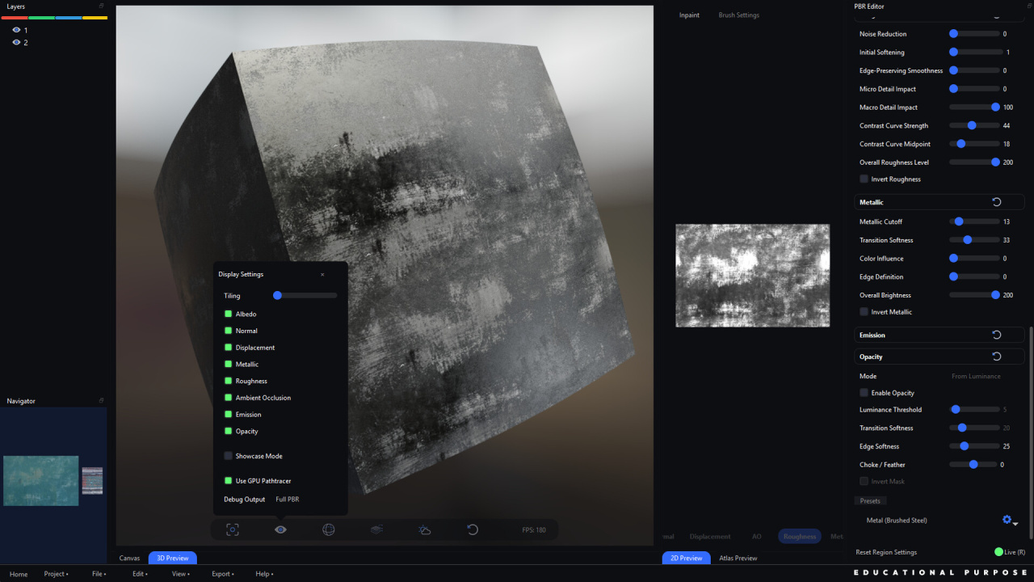
Task: Hide layer 1 using its eye icon
Action: (x=16, y=30)
